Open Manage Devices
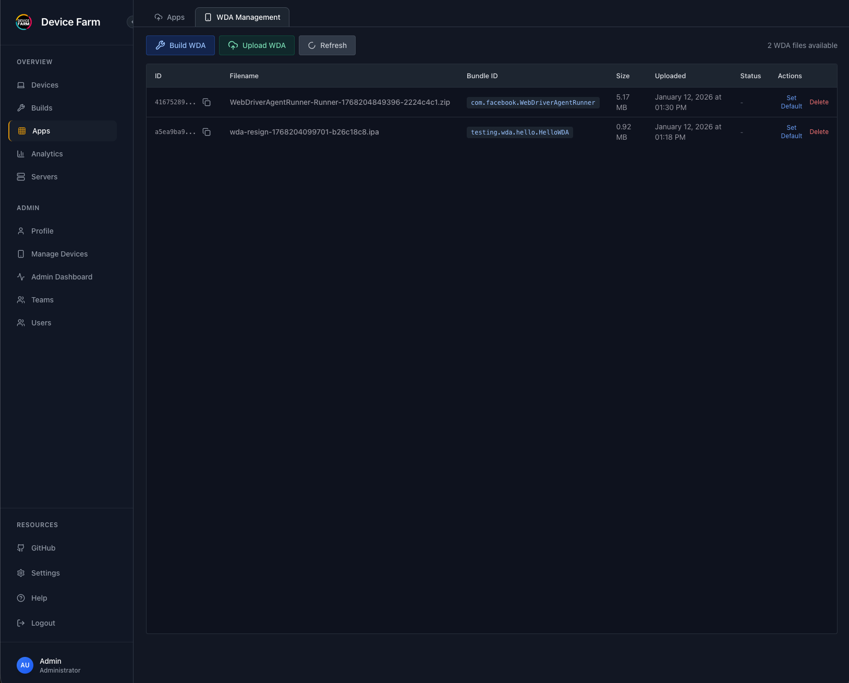 (x=63, y=254)
